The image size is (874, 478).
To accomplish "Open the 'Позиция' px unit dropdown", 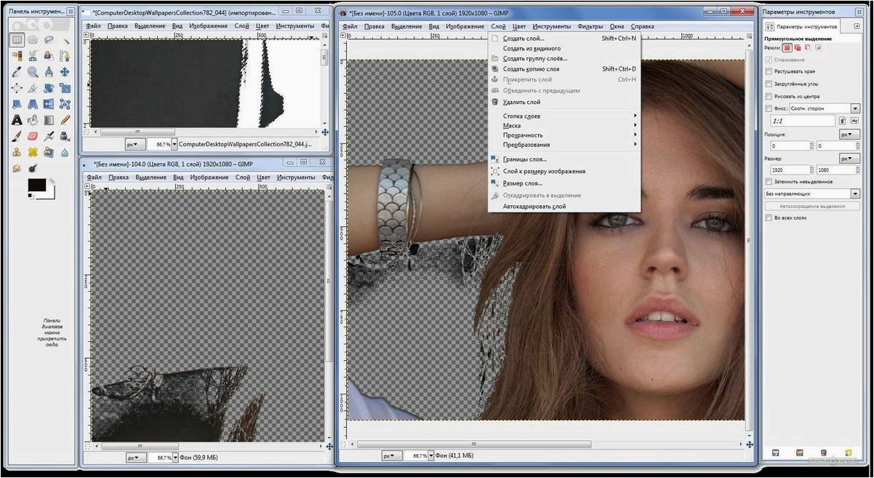I will pos(849,135).
